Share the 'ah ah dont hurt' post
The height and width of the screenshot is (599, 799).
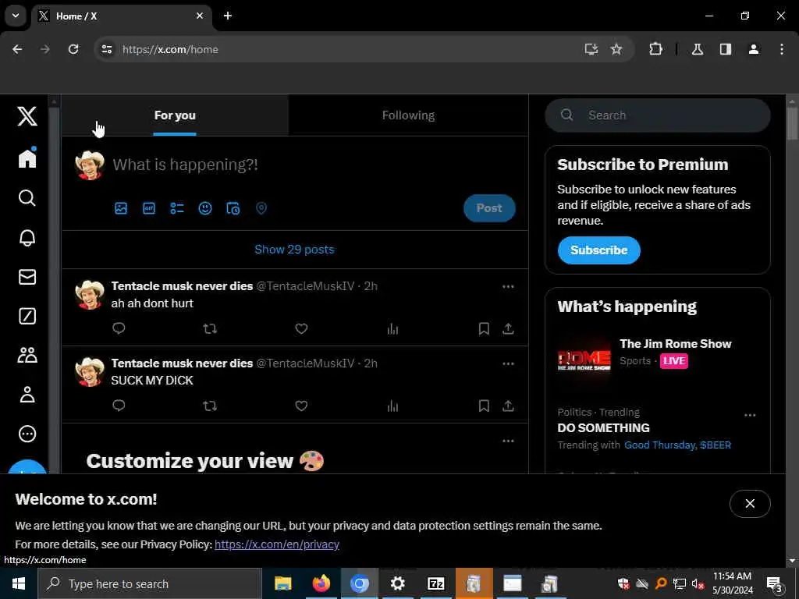pyautogui.click(x=508, y=328)
